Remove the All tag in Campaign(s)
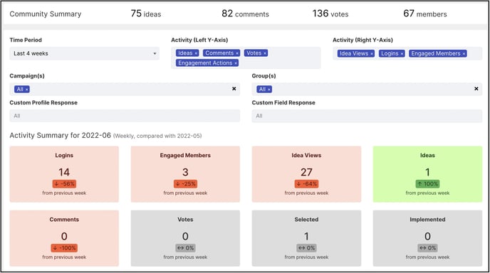The image size is (490, 273). (x=26, y=90)
